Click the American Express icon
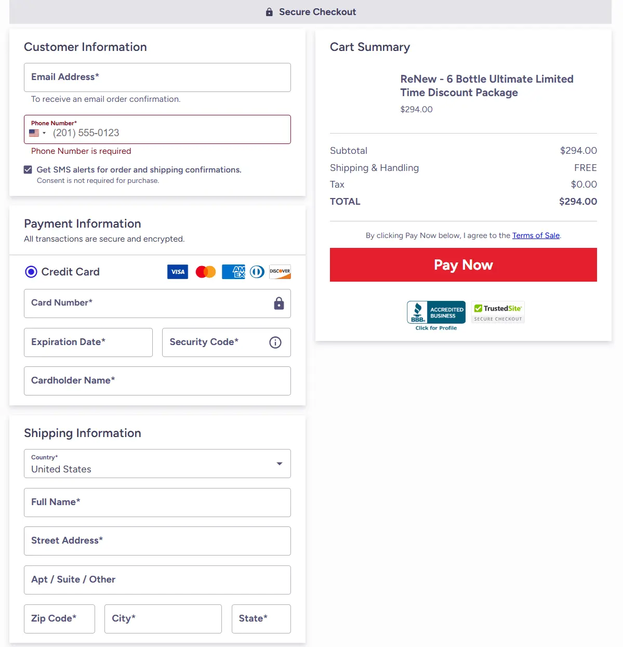Image resolution: width=623 pixels, height=647 pixels. click(233, 271)
